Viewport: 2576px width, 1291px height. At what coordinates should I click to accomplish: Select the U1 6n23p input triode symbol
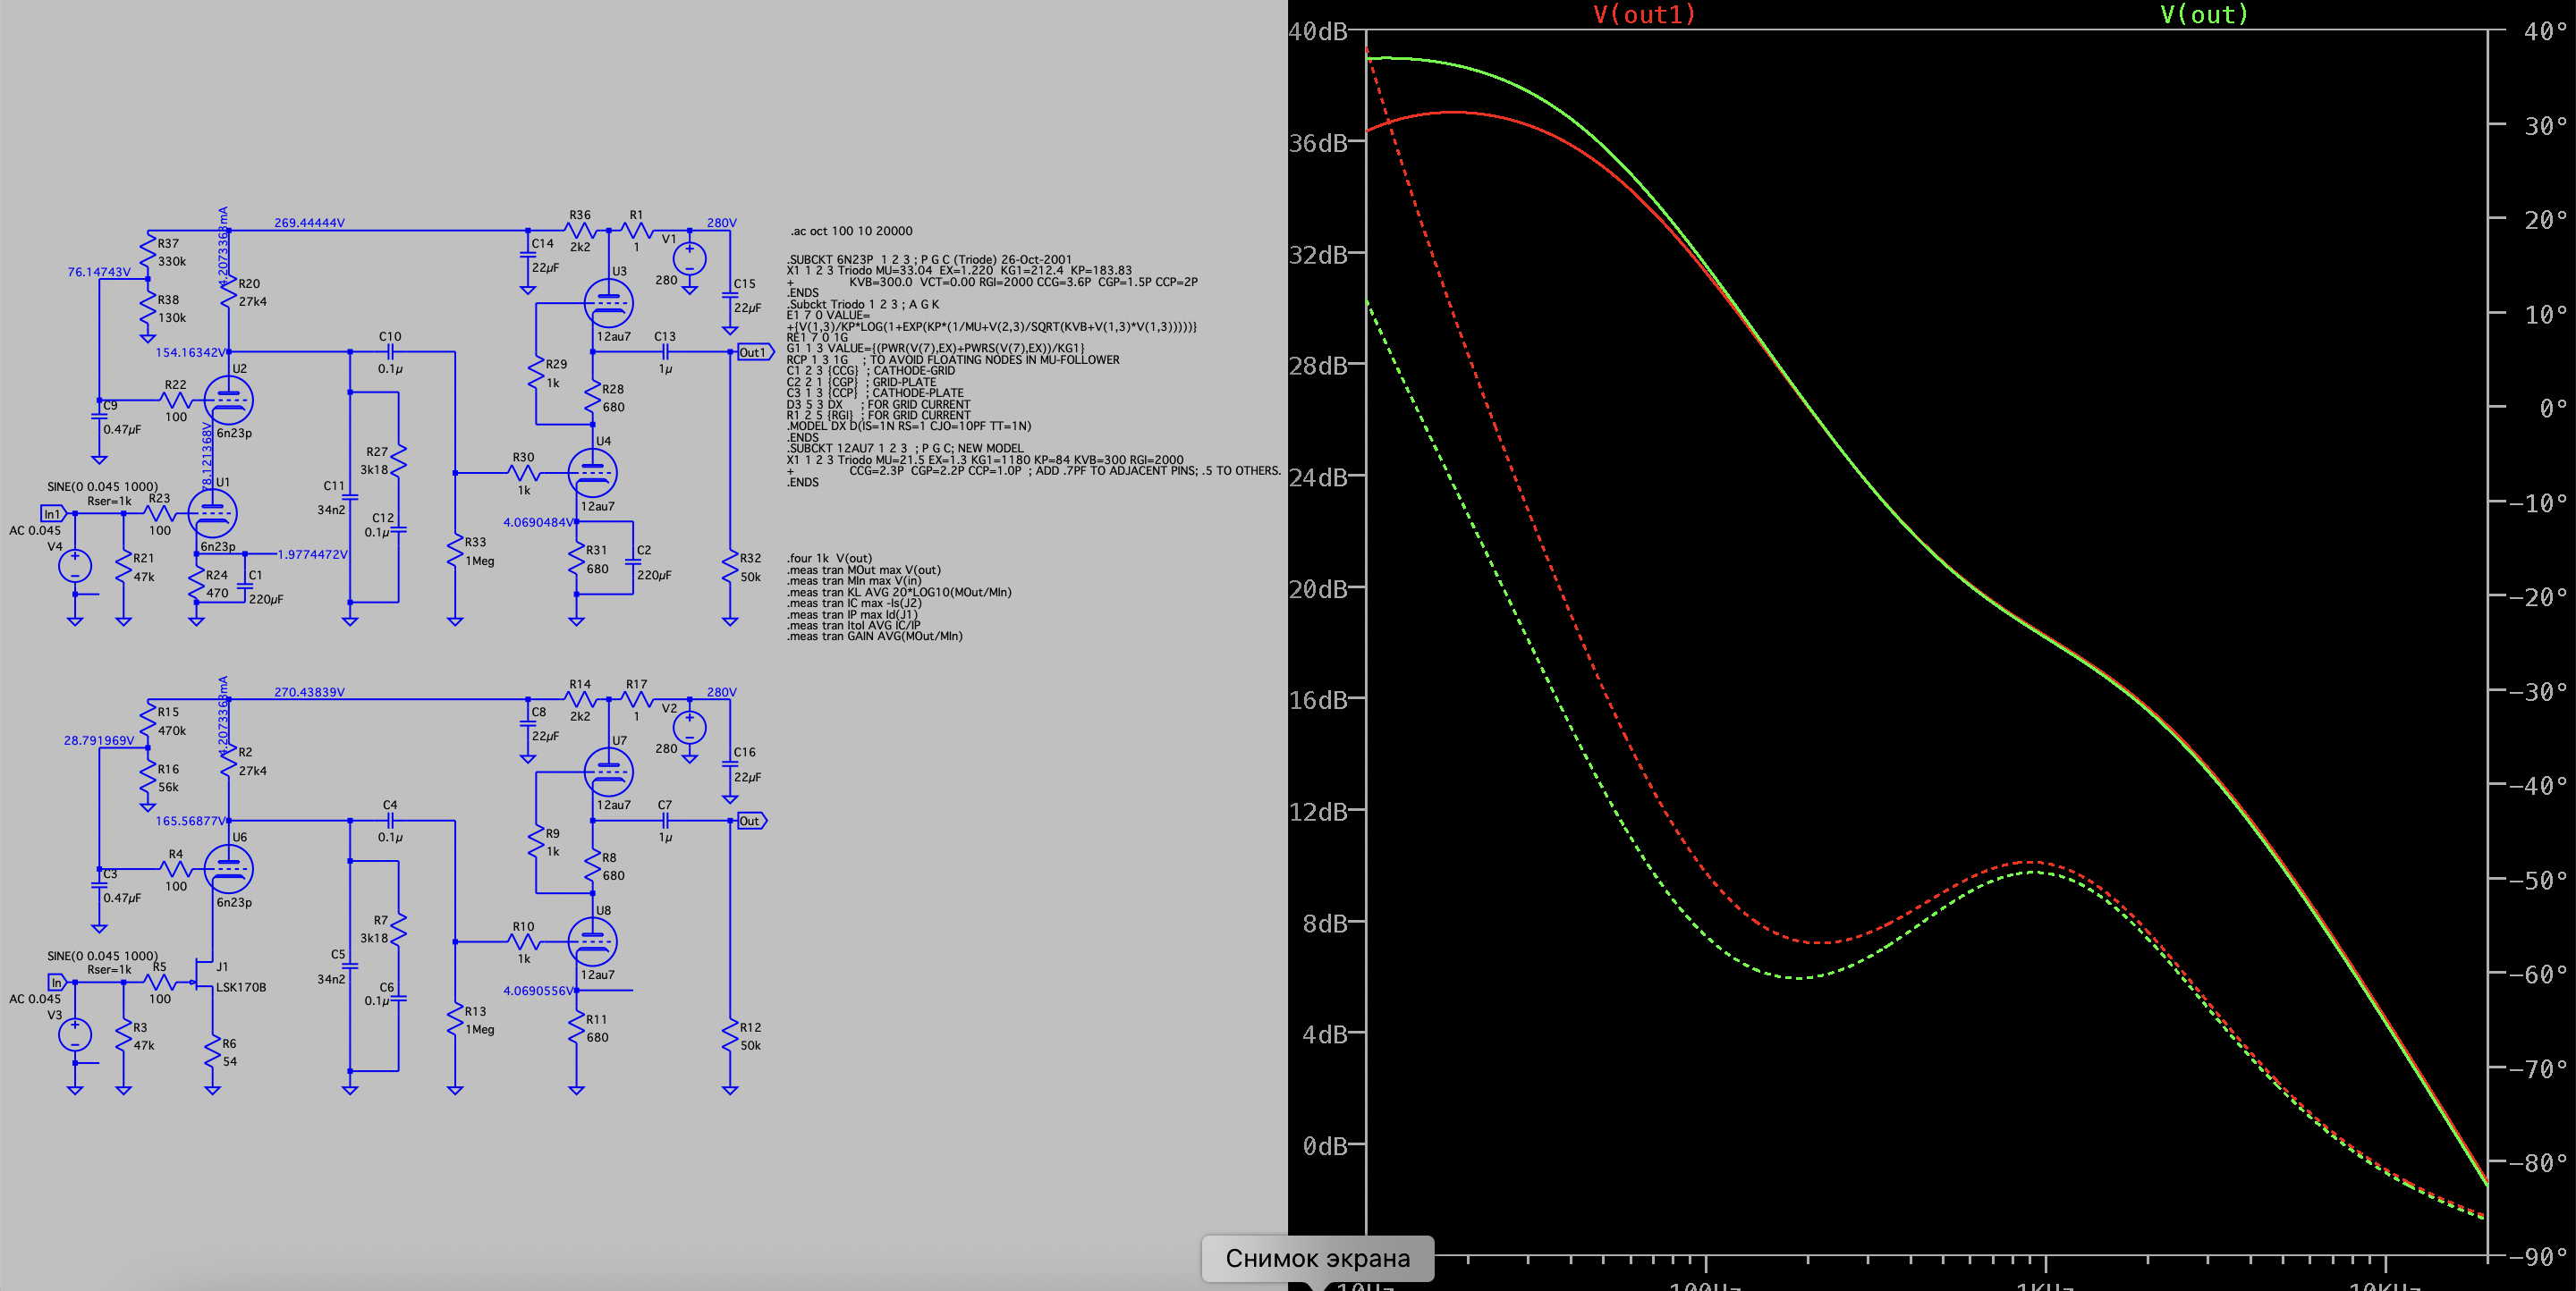point(213,513)
